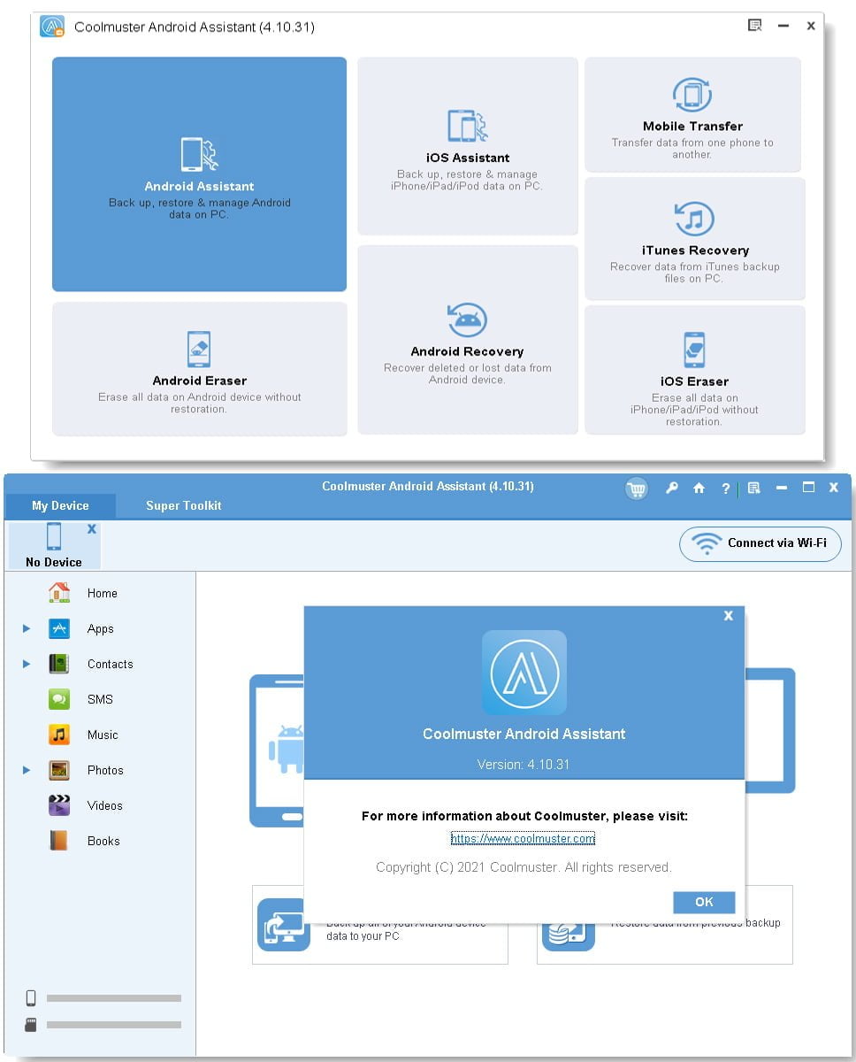Screen dimensions: 856x1062
Task: Open the Mobile Transfer tile
Action: click(x=692, y=114)
